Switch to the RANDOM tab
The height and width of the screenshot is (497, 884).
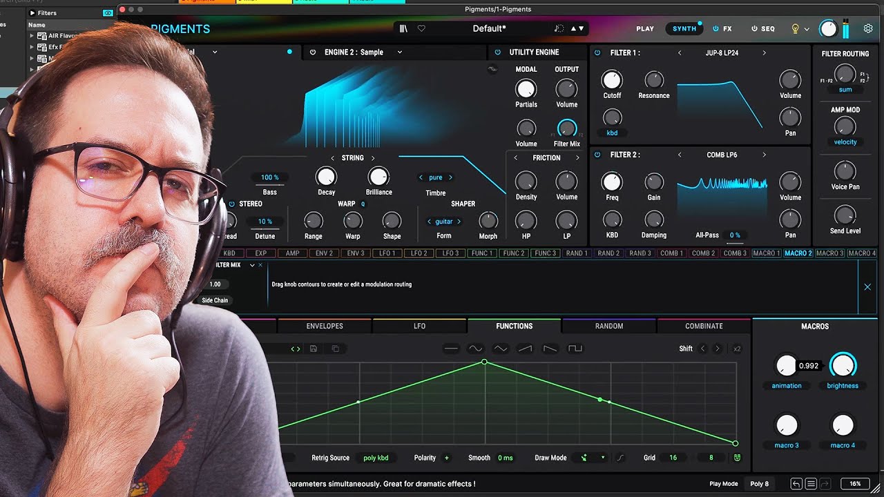tap(609, 326)
